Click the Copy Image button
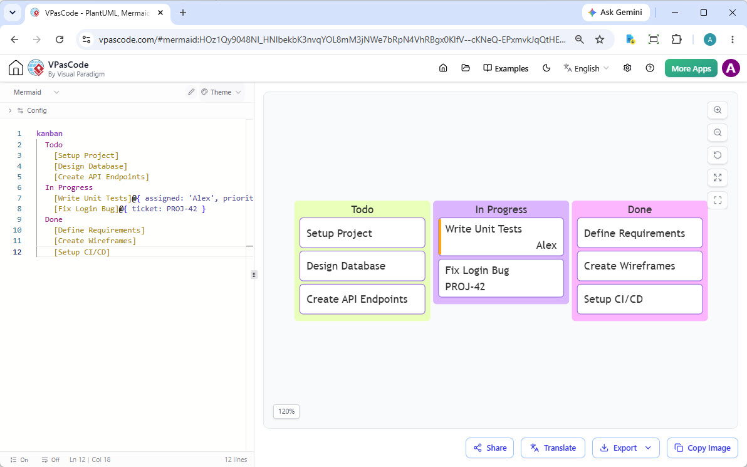Image resolution: width=747 pixels, height=467 pixels. click(703, 448)
